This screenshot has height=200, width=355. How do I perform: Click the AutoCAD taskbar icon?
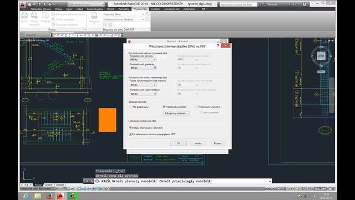pyautogui.click(x=60, y=196)
